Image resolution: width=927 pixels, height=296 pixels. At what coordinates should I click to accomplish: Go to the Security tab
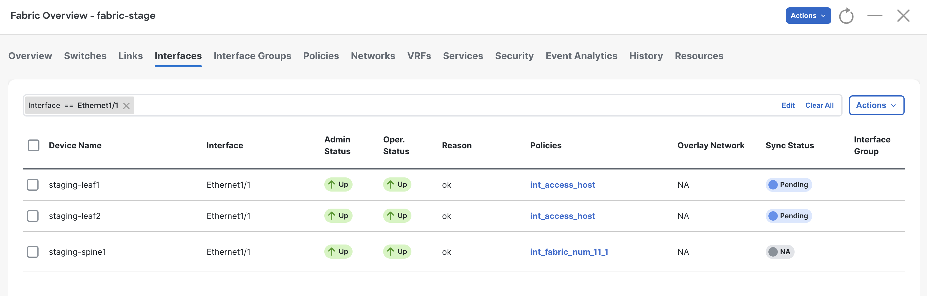[514, 56]
